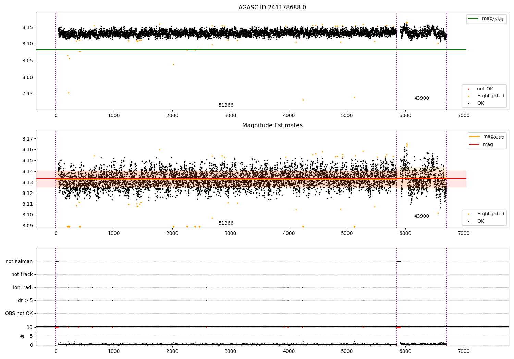The height and width of the screenshot is (359, 514).
Task: Click the '5' tick on the dr axis
Action: [31, 336]
